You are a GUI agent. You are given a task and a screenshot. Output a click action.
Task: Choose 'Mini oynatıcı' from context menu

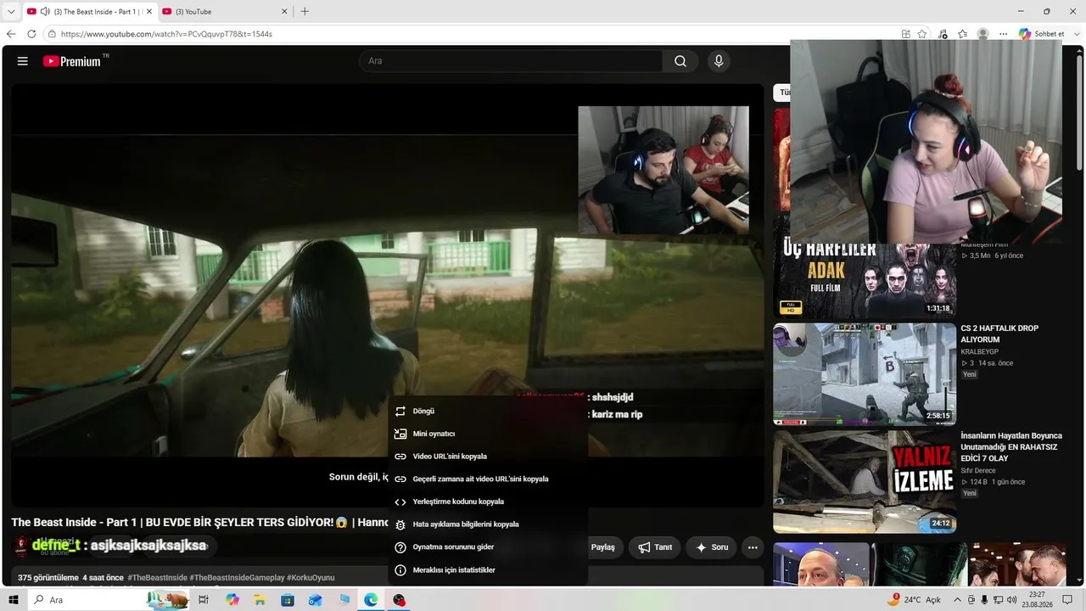coord(488,434)
